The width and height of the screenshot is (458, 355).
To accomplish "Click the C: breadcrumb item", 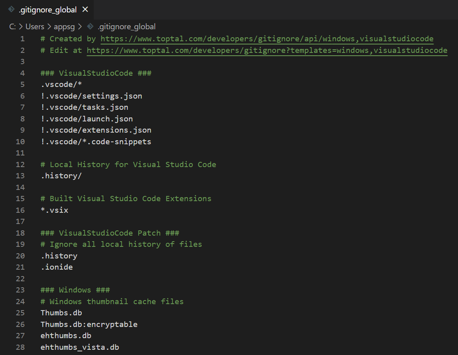I will pos(13,26).
